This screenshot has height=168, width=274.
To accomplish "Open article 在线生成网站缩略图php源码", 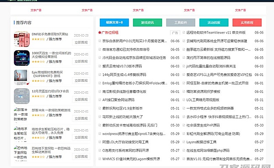I will (208, 151).
